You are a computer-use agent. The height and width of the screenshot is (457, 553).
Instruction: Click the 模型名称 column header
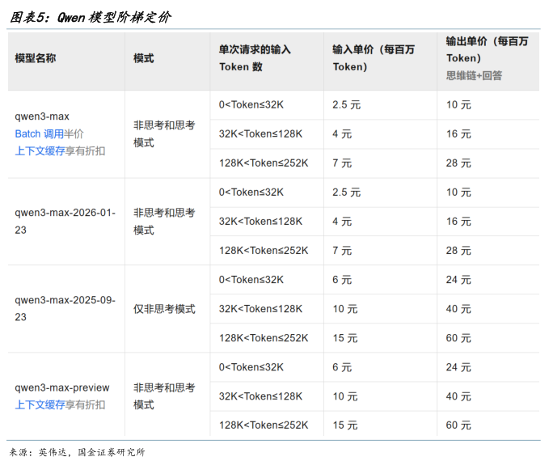[36, 58]
